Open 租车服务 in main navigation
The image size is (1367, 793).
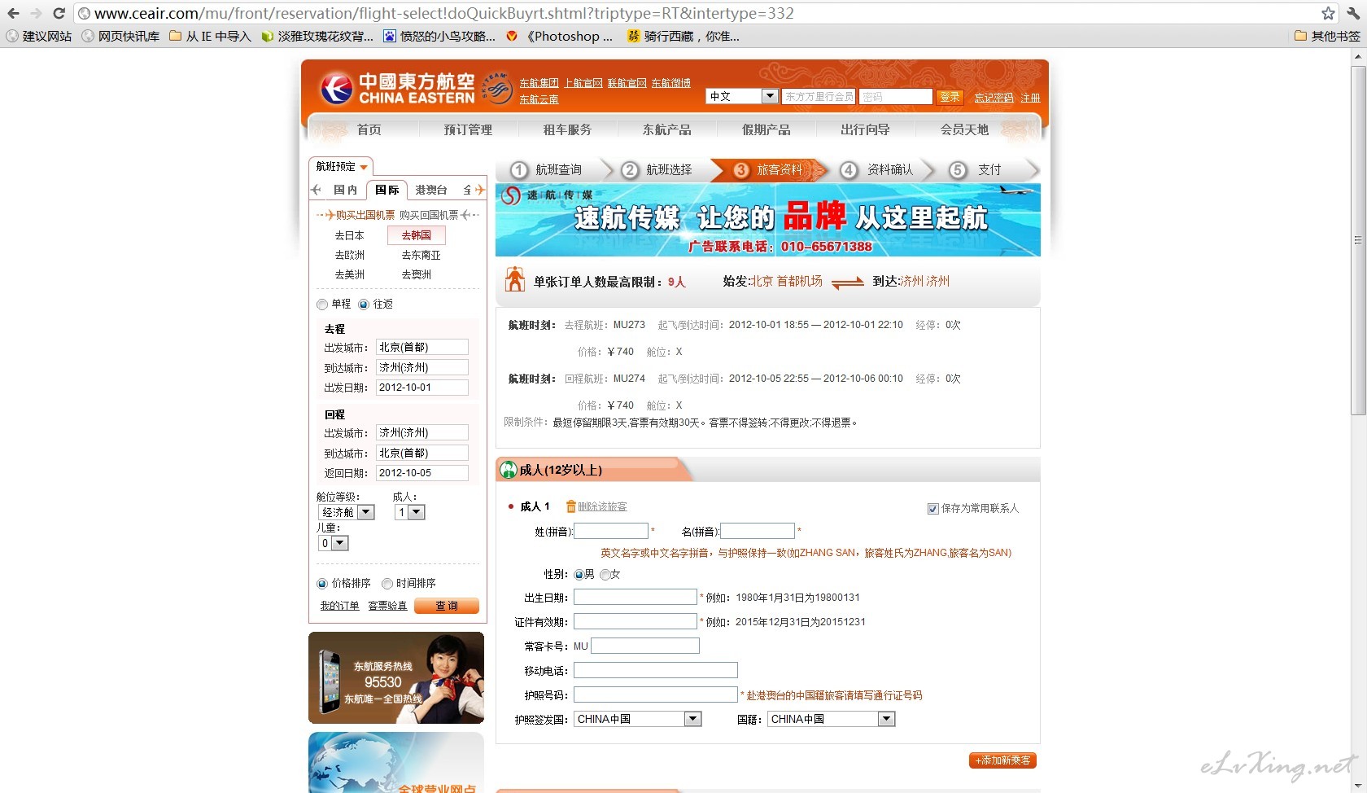coord(567,129)
